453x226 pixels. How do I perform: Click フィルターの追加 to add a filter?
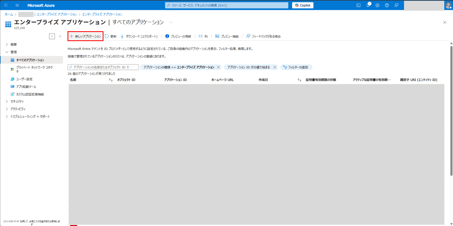[296, 67]
